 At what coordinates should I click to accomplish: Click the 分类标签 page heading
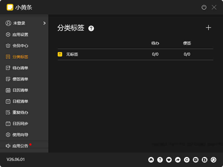pyautogui.click(x=71, y=28)
